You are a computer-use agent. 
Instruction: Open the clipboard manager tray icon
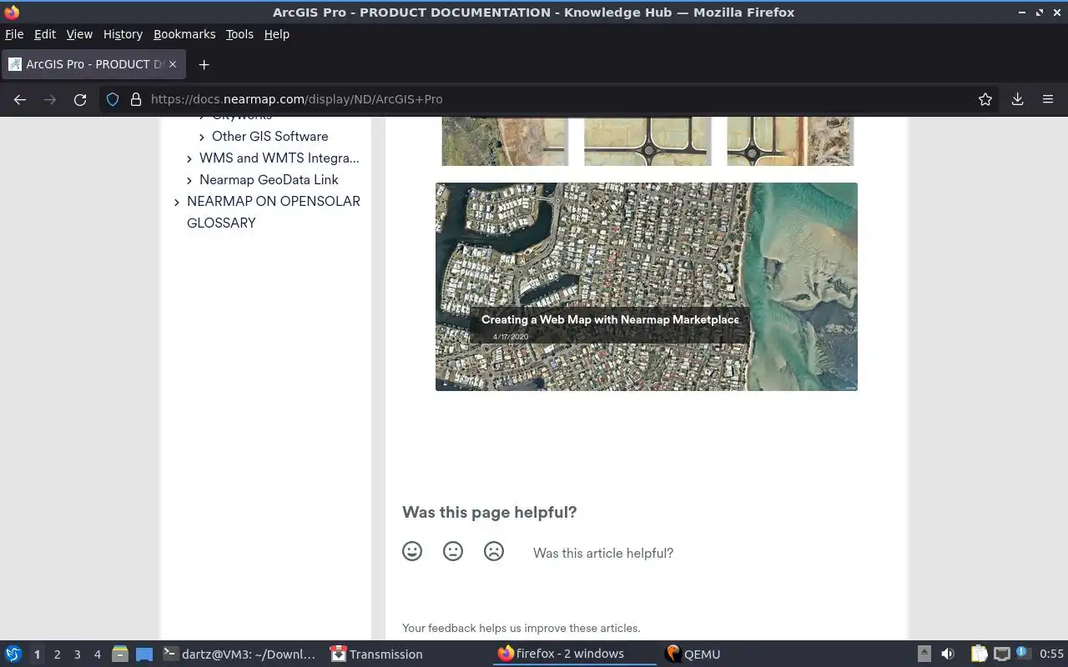point(979,654)
